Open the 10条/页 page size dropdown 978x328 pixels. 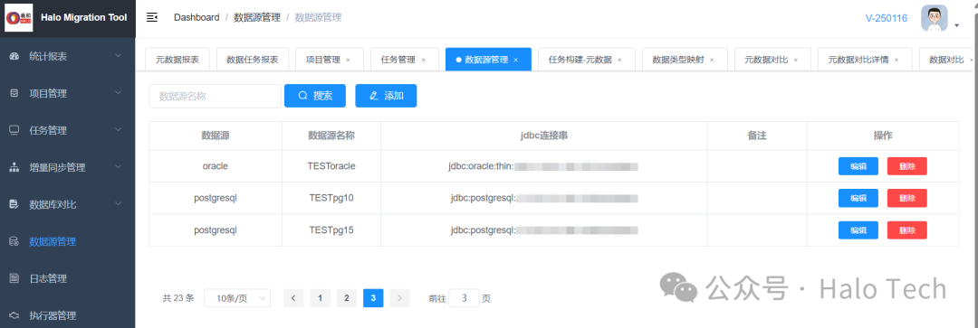[237, 298]
